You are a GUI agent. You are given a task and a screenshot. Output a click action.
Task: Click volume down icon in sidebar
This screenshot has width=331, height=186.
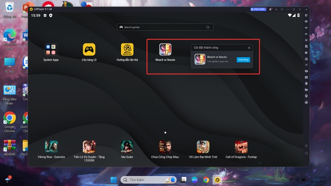(306, 34)
